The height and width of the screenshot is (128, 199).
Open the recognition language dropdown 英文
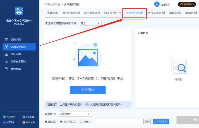pos(91,23)
